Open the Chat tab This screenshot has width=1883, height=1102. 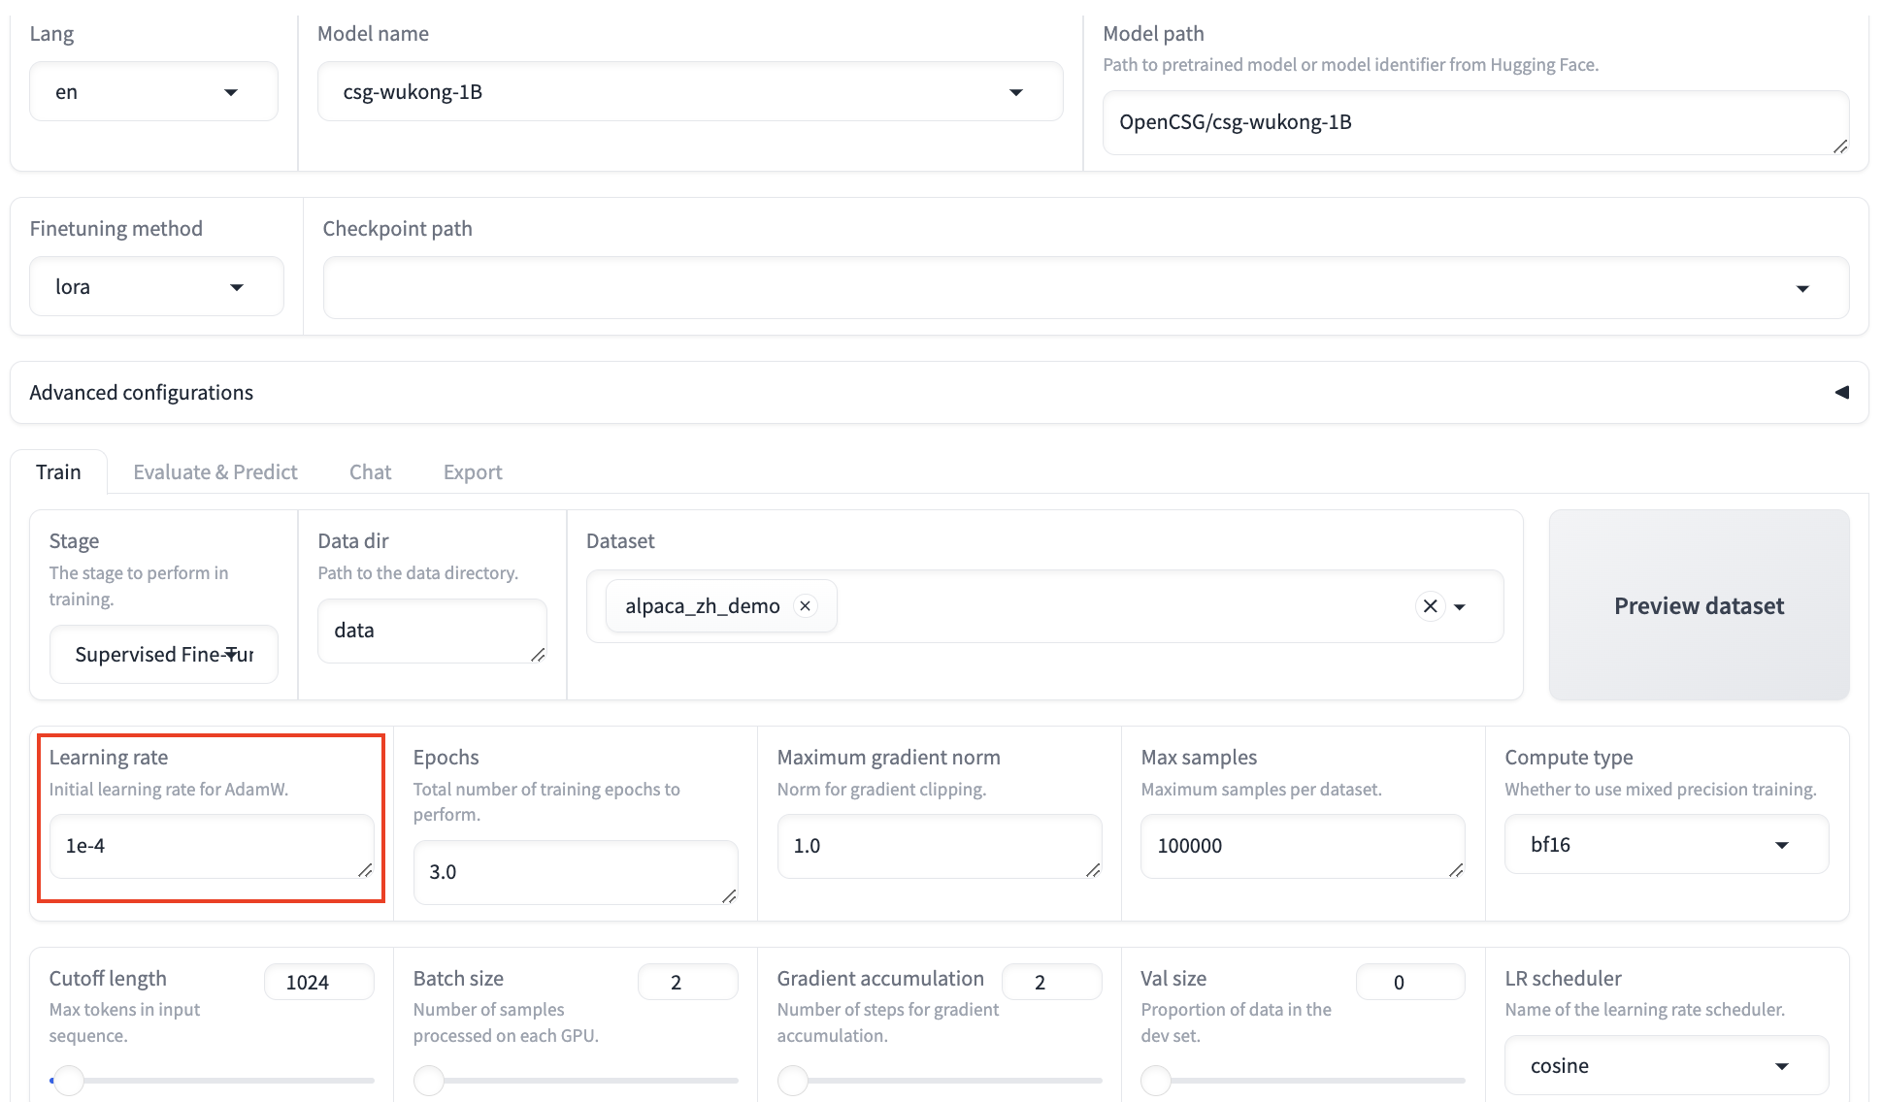(x=370, y=472)
